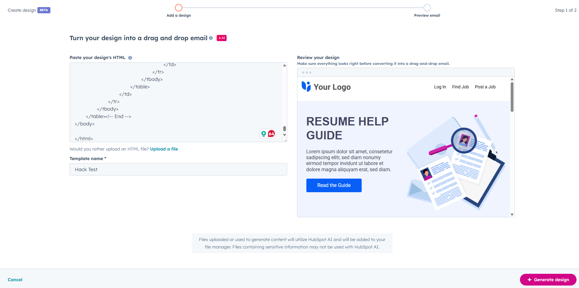Image resolution: width=579 pixels, height=288 pixels.
Task: Click the down arrow on the code box scrollbar
Action: click(x=284, y=134)
